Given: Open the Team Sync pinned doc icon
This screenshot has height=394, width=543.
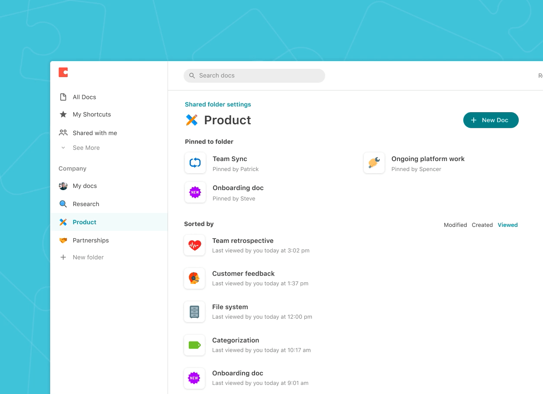Looking at the screenshot, I should click(x=195, y=163).
